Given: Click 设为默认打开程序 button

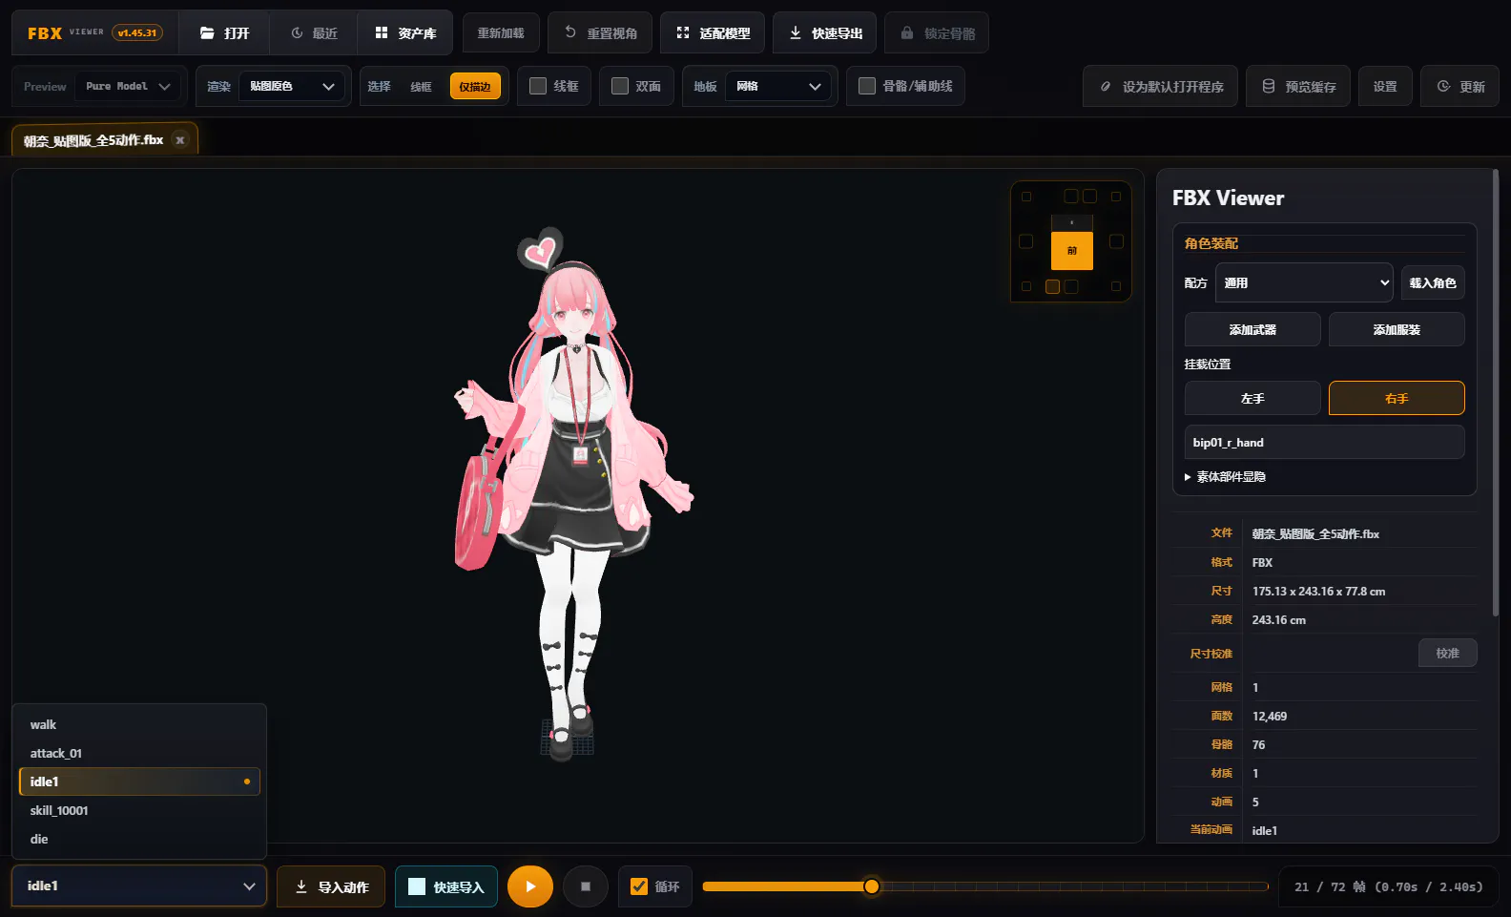Looking at the screenshot, I should 1160,87.
